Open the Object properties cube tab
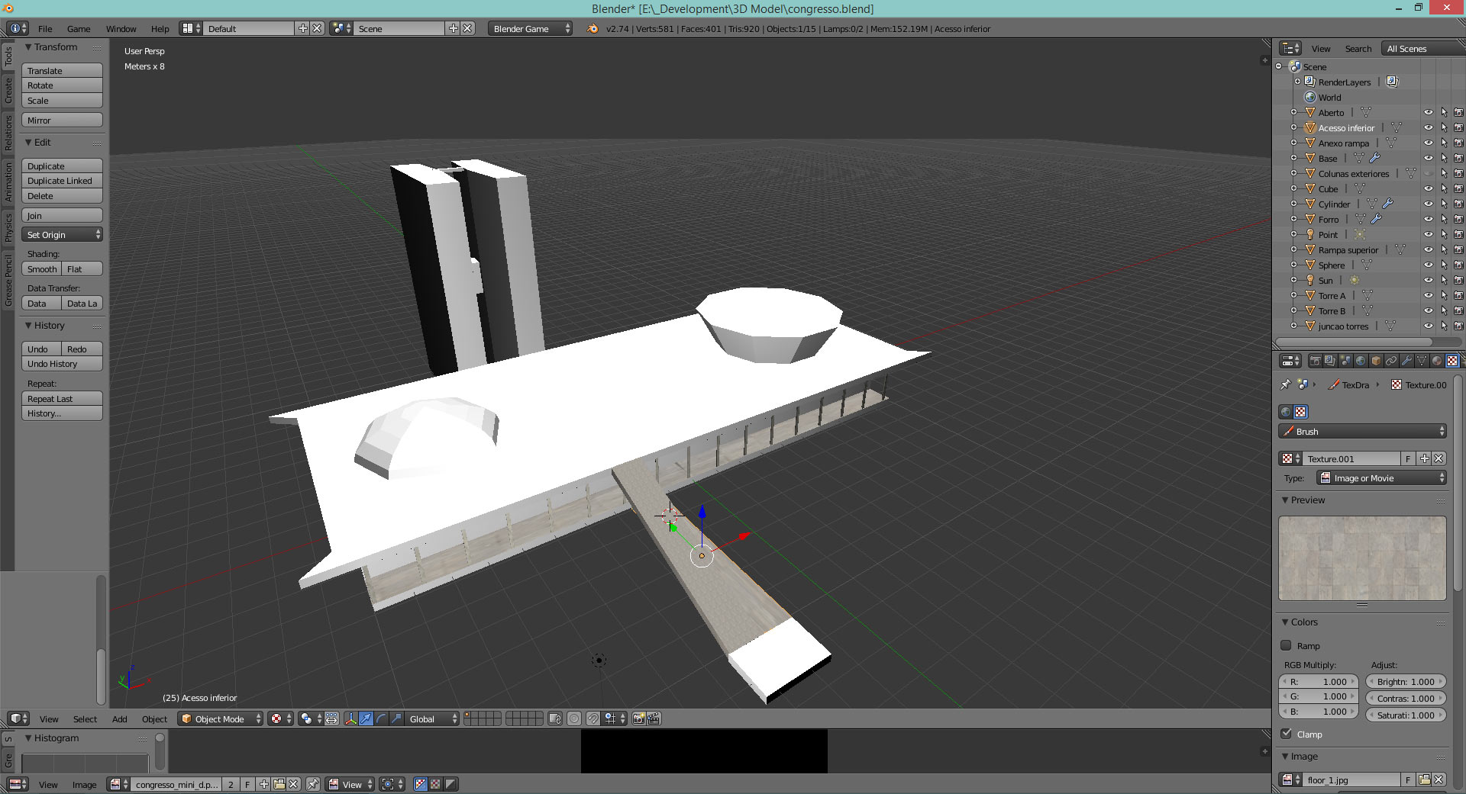Screen dimensions: 1466x794 pos(1376,361)
